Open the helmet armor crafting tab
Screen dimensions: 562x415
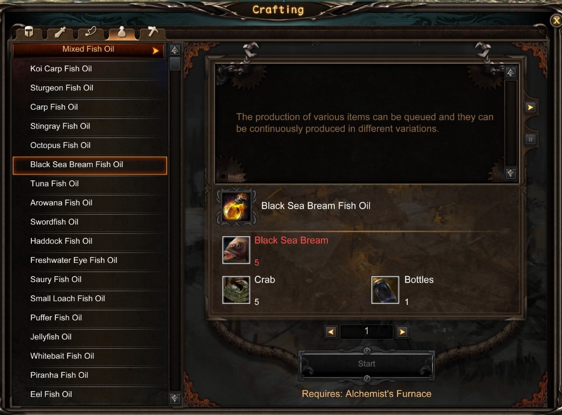(29, 32)
